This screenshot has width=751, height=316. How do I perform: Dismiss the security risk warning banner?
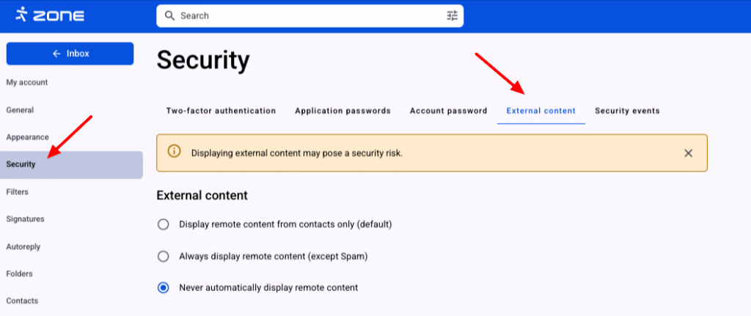click(688, 153)
